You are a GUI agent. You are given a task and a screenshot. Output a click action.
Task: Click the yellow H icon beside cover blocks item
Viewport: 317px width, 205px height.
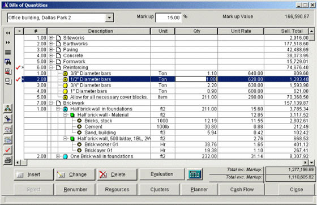(65, 97)
